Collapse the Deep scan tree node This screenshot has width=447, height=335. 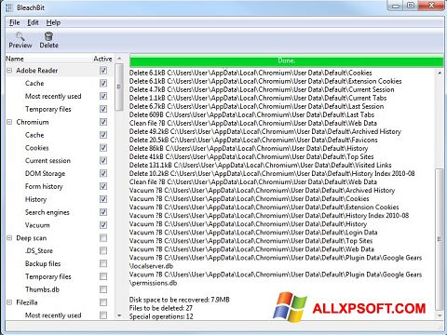click(9, 238)
